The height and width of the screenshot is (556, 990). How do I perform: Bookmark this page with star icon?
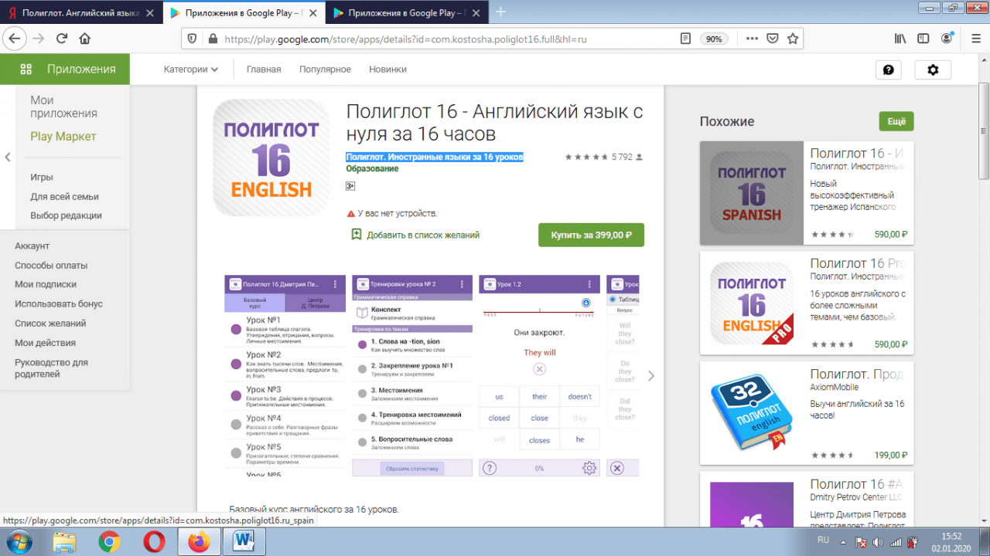click(792, 39)
